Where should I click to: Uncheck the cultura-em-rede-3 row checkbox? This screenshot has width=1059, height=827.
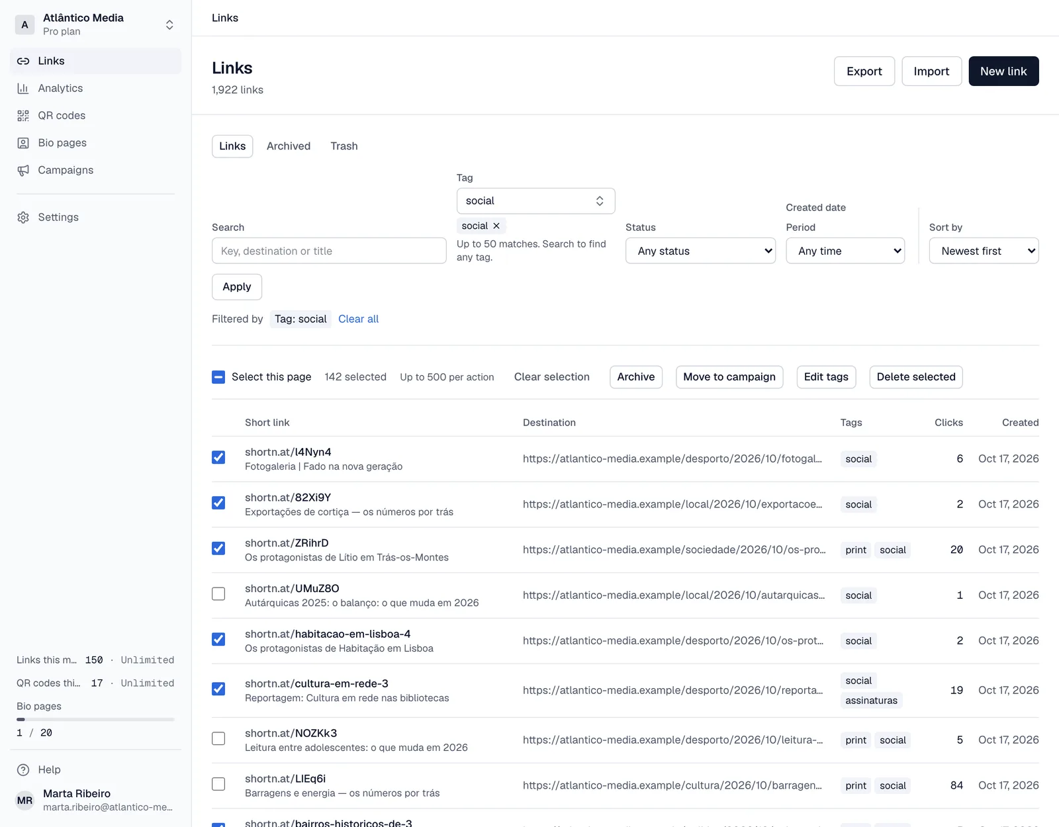click(218, 689)
